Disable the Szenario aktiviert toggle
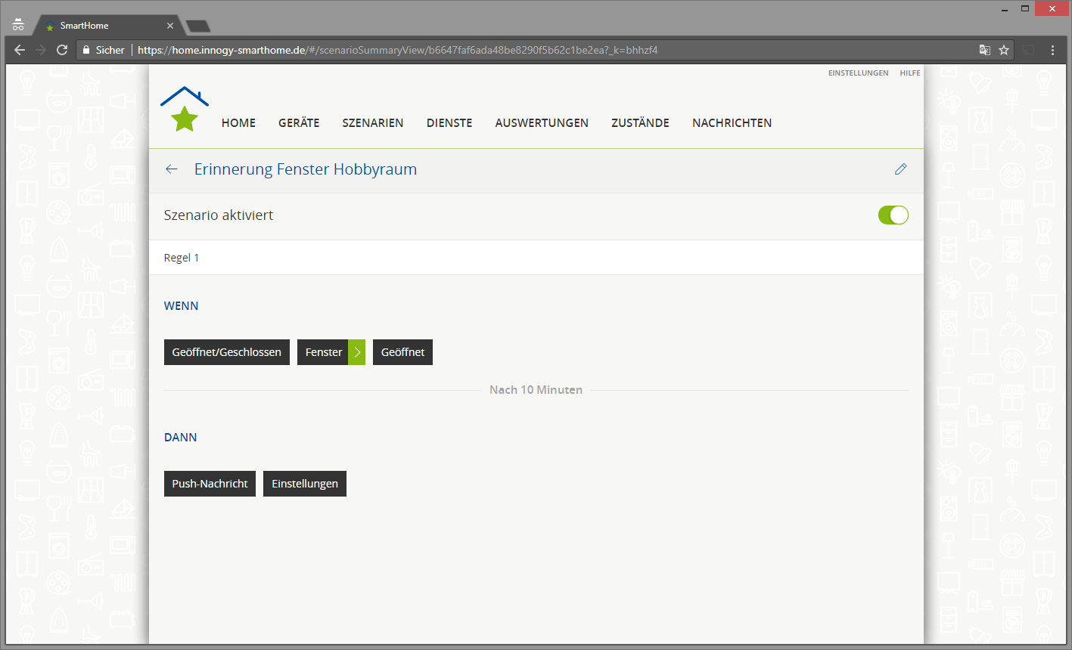Viewport: 1072px width, 650px height. [x=893, y=215]
